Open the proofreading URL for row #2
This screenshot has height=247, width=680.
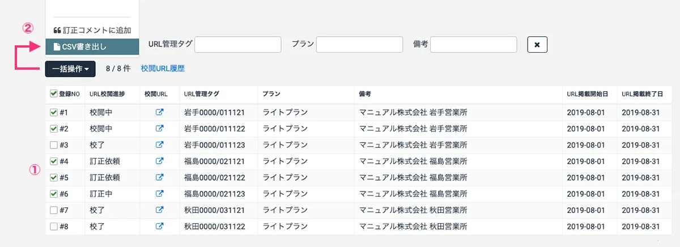pyautogui.click(x=159, y=129)
